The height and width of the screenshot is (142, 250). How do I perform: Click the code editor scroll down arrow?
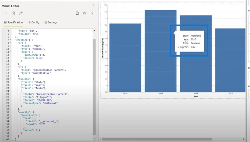tap(94, 139)
